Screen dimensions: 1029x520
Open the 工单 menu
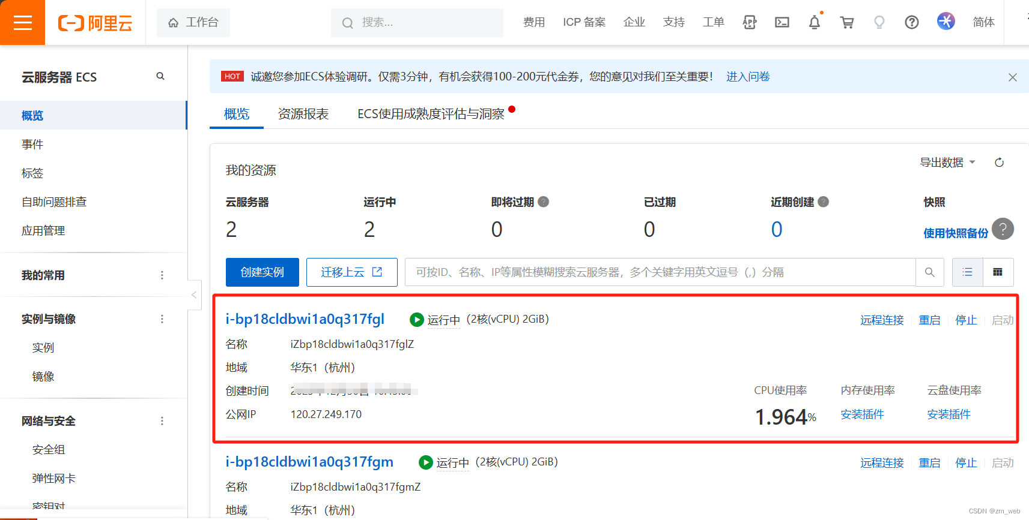tap(713, 23)
